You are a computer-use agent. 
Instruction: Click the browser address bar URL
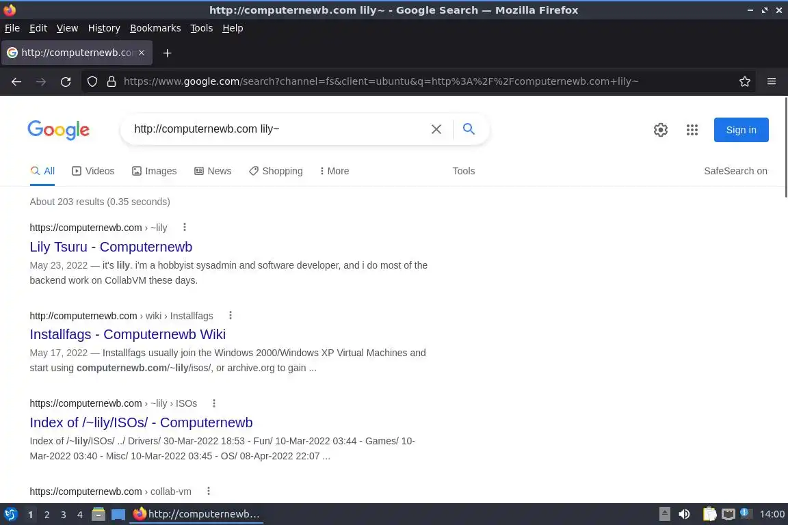(381, 81)
